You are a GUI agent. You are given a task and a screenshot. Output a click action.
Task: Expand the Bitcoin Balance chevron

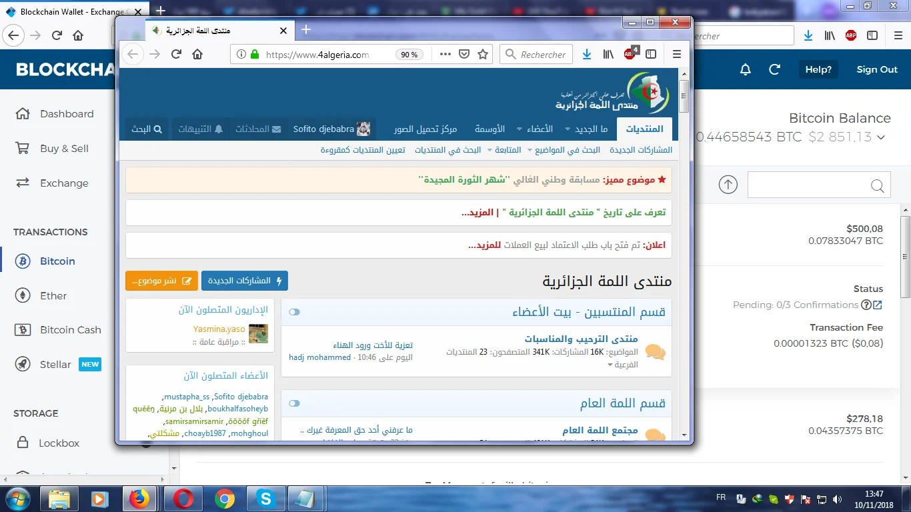[881, 137]
